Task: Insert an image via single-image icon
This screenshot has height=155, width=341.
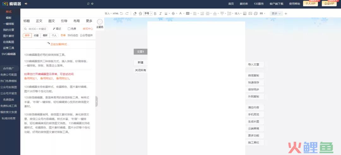Action: (x=250, y=14)
